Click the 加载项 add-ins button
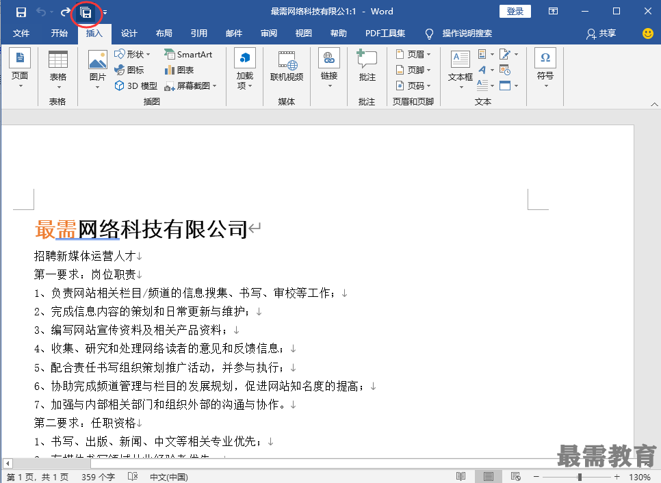The height and width of the screenshot is (483, 661). [x=245, y=68]
